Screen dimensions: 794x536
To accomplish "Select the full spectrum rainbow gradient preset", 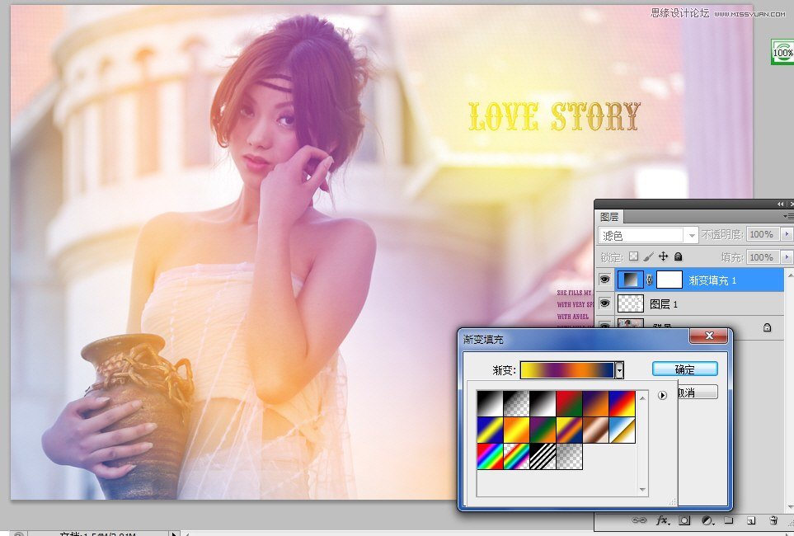I will coord(491,457).
